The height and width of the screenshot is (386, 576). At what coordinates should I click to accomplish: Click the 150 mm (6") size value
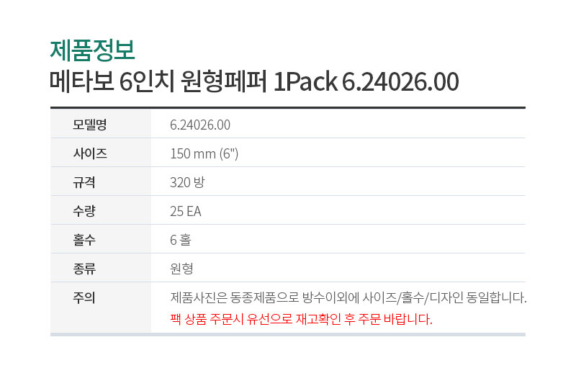pos(204,153)
